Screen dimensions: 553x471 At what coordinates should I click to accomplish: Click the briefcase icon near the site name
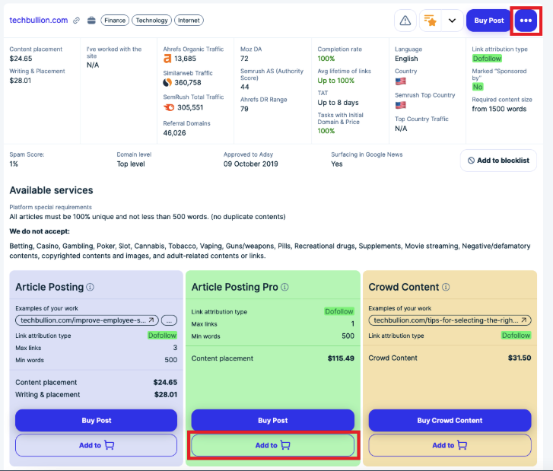click(x=91, y=21)
